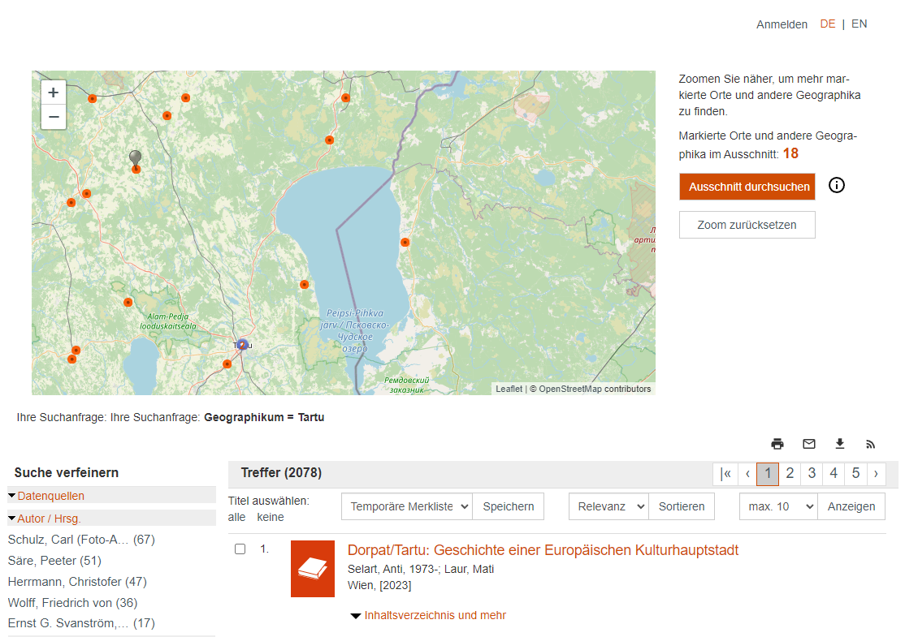
Task: Open the max. 10 results dropdown
Action: pyautogui.click(x=778, y=506)
